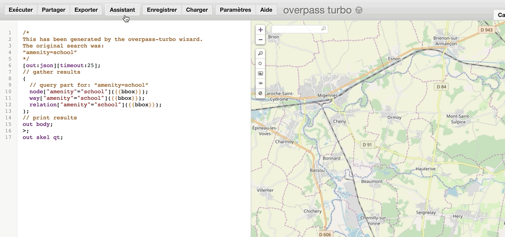Image resolution: width=505 pixels, height=237 pixels.
Task: Click into the map place search field
Action: (x=296, y=29)
